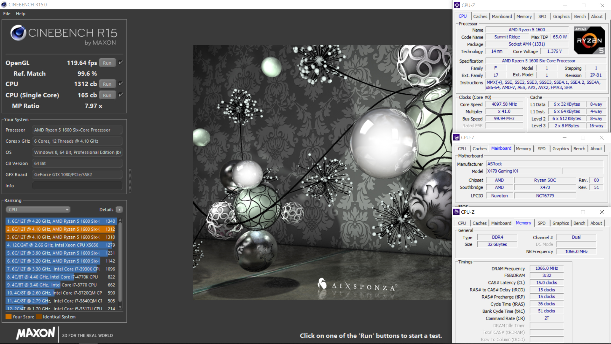
Task: Click the Core Speed 4097.58 MHz value
Action: 504,104
